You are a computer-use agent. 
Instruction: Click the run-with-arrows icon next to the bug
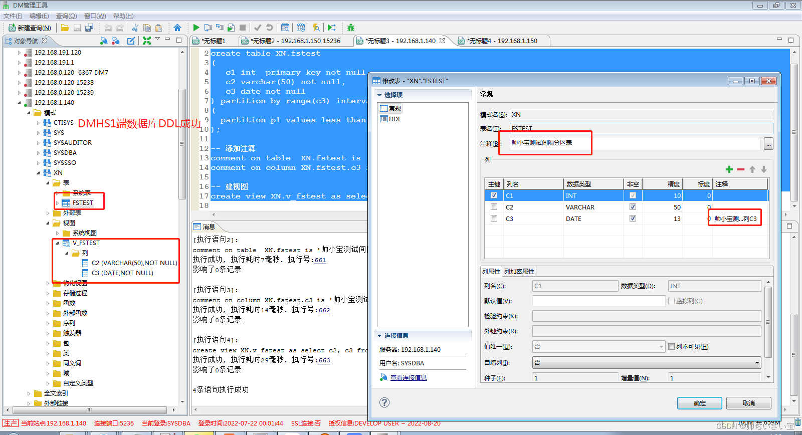(332, 28)
